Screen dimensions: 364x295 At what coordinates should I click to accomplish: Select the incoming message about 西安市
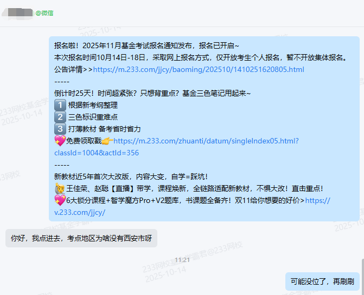(x=81, y=238)
